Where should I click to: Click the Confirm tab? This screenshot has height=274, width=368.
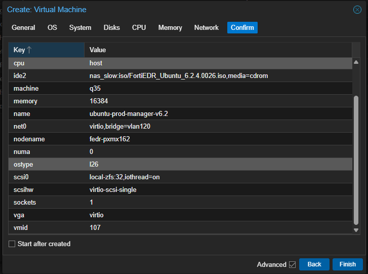point(242,27)
